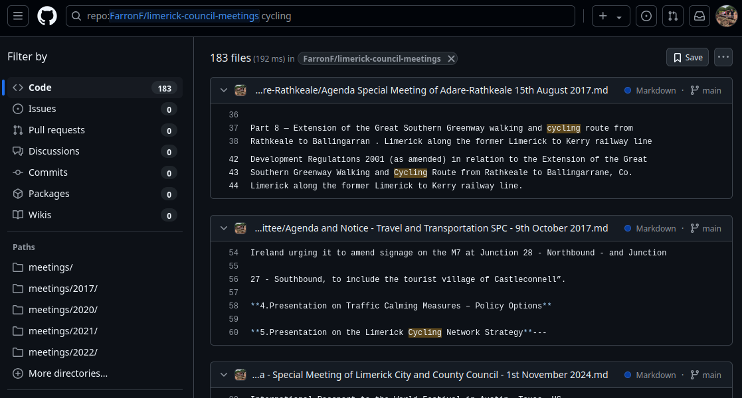Save this search
This screenshot has width=742, height=398.
[x=687, y=57]
